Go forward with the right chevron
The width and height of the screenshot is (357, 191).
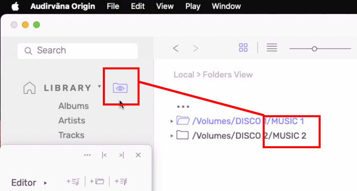[x=196, y=49]
